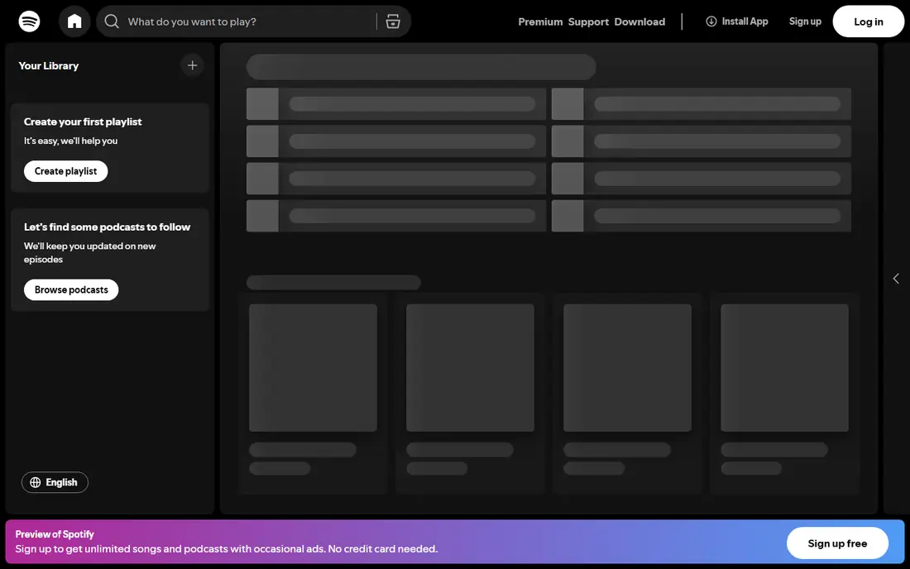Click the globe icon for language
910x569 pixels.
tap(36, 483)
